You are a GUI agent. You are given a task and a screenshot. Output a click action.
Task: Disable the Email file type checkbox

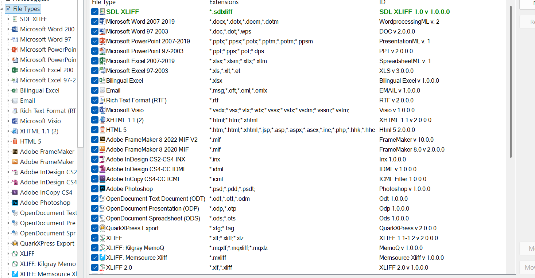94,90
